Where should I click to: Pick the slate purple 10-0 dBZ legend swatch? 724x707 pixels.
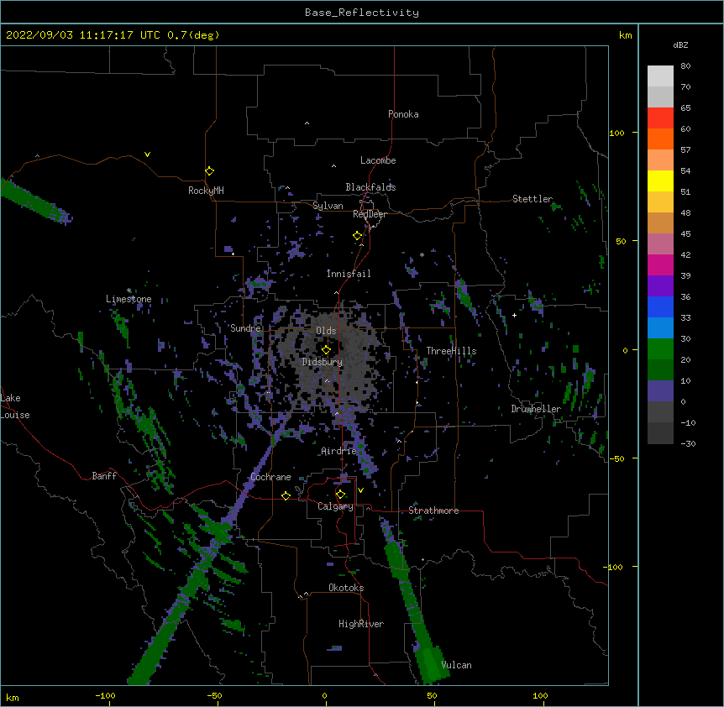coord(660,391)
